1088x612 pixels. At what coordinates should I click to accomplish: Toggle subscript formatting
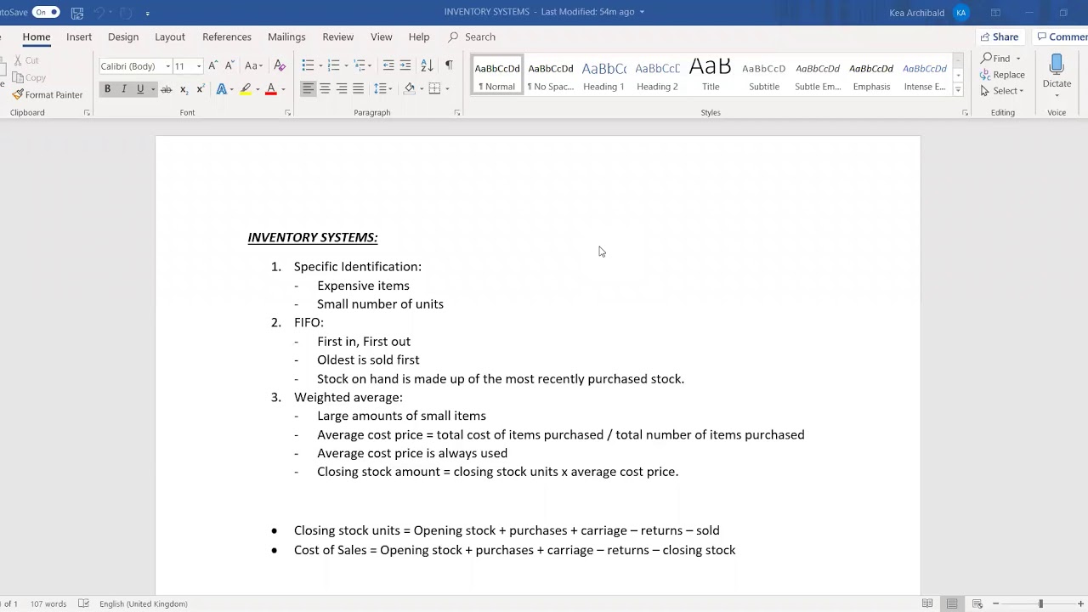point(184,89)
